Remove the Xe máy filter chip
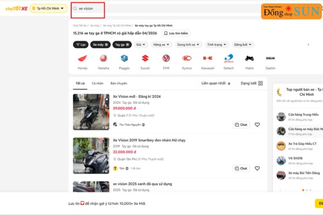323x215 pixels. [x=106, y=45]
